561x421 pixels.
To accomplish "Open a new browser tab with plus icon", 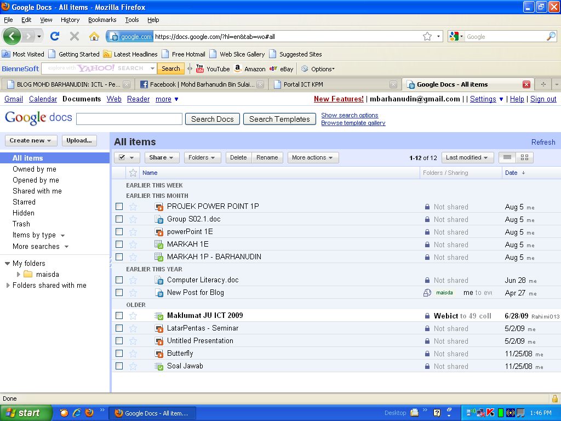I will 543,84.
